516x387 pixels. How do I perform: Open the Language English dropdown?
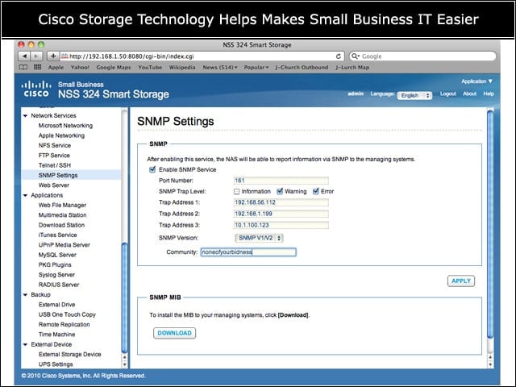tap(414, 95)
